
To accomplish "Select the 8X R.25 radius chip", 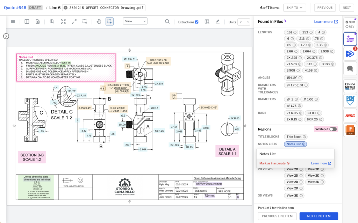I will (314, 119).
